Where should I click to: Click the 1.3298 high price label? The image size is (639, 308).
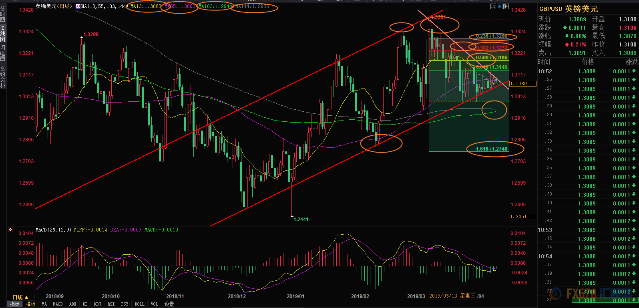91,34
